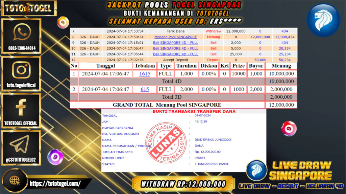Image resolution: width=346 pixels, height=194 pixels.
Task: Click the Accept Deposit description
Action: coord(175,60)
